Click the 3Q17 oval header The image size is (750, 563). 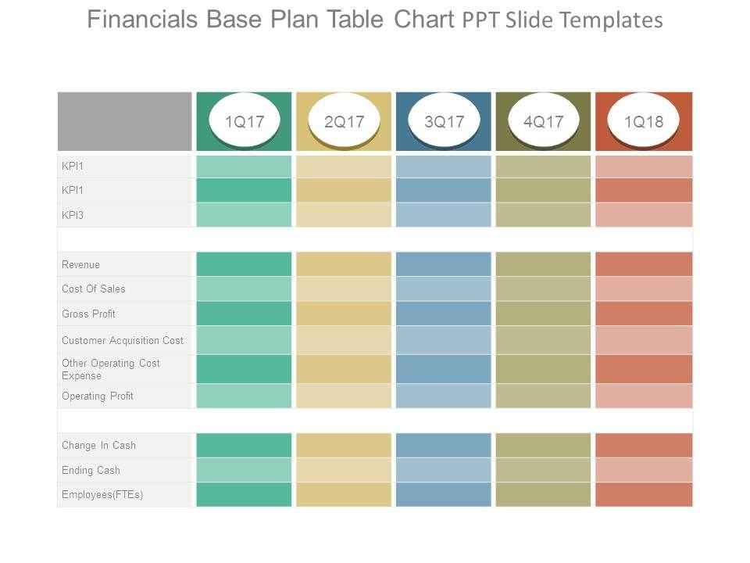(x=444, y=121)
